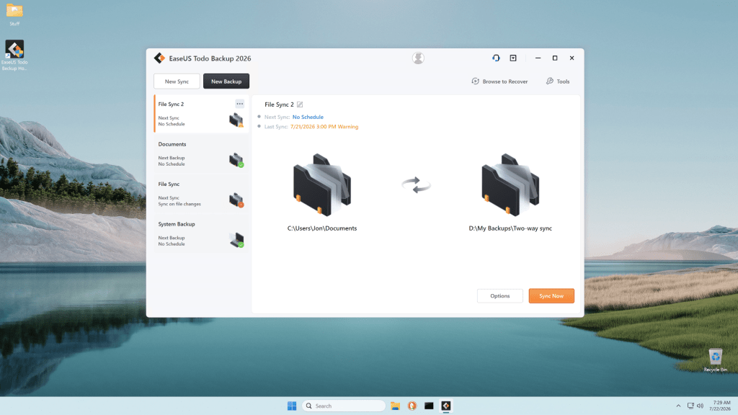Open the Recycle Bin
The height and width of the screenshot is (415, 738).
tap(716, 360)
